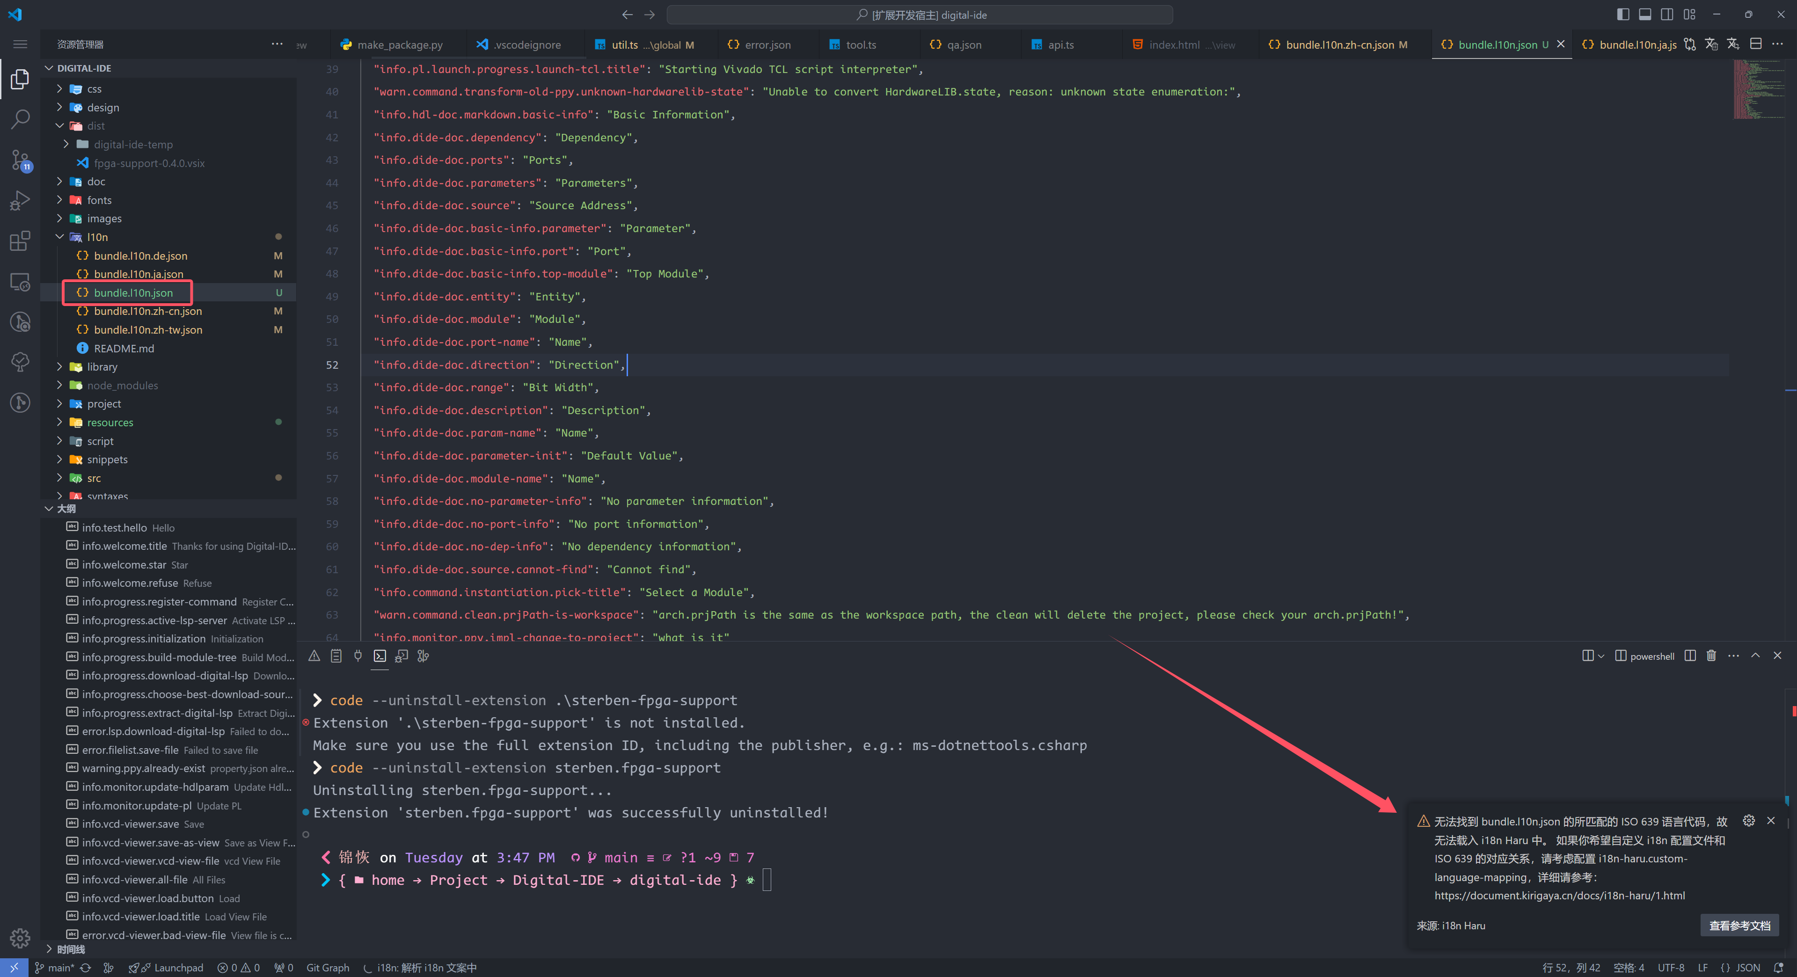Screen dimensions: 1797x977
Task: Go forward in navigation history
Action: pos(650,15)
